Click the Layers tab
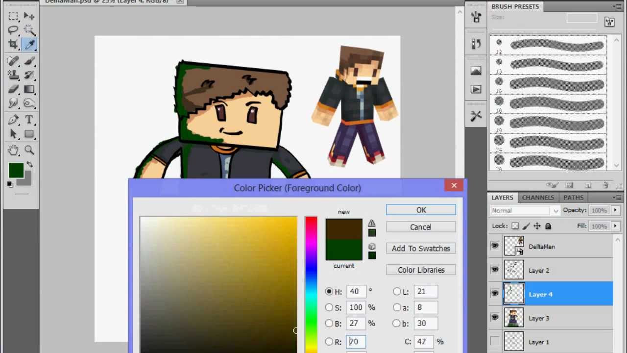This screenshot has width=627, height=353. coord(502,198)
